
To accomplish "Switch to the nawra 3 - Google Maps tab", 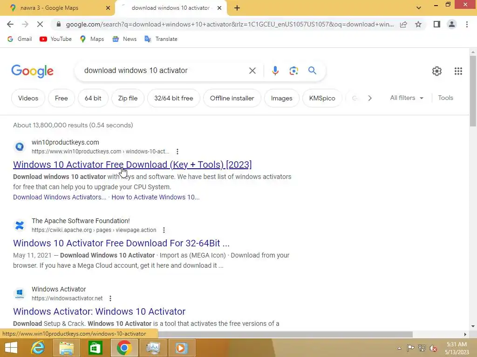I will pos(57,8).
